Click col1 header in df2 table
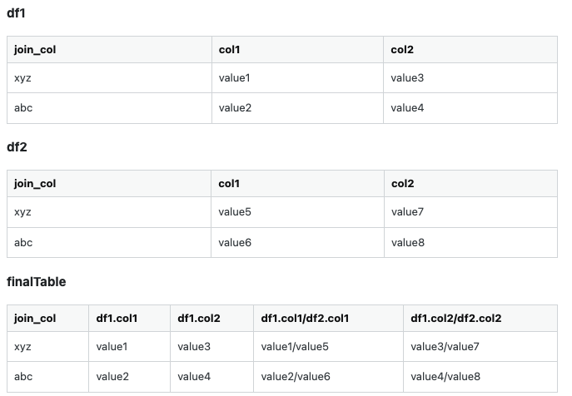The image size is (572, 396). tap(297, 183)
